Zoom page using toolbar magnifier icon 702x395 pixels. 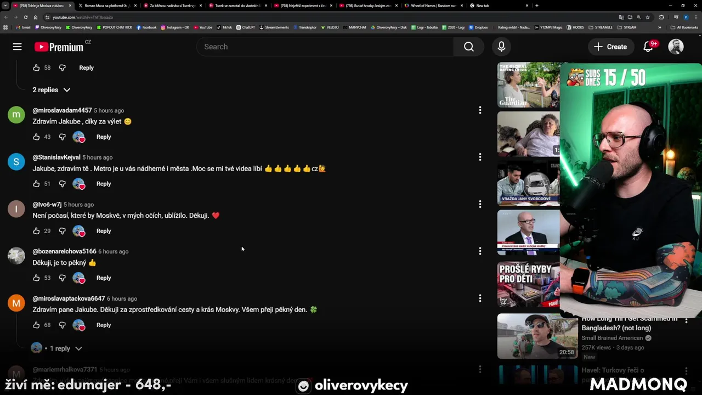[x=638, y=17]
